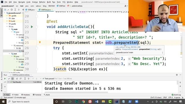Open Terminal tool window button
Viewport: 185px width, 104px height.
coord(37,95)
